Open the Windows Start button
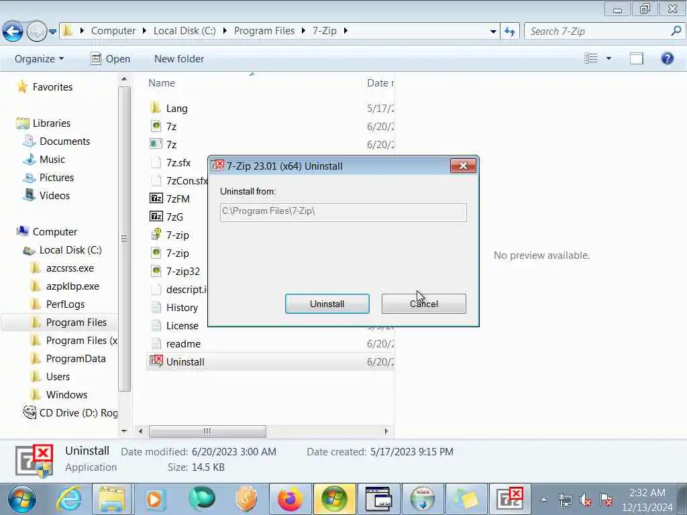The width and height of the screenshot is (687, 515). pyautogui.click(x=21, y=499)
